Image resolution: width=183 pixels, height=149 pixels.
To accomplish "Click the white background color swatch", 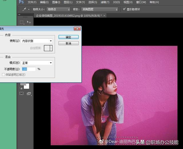I will coord(27,86).
